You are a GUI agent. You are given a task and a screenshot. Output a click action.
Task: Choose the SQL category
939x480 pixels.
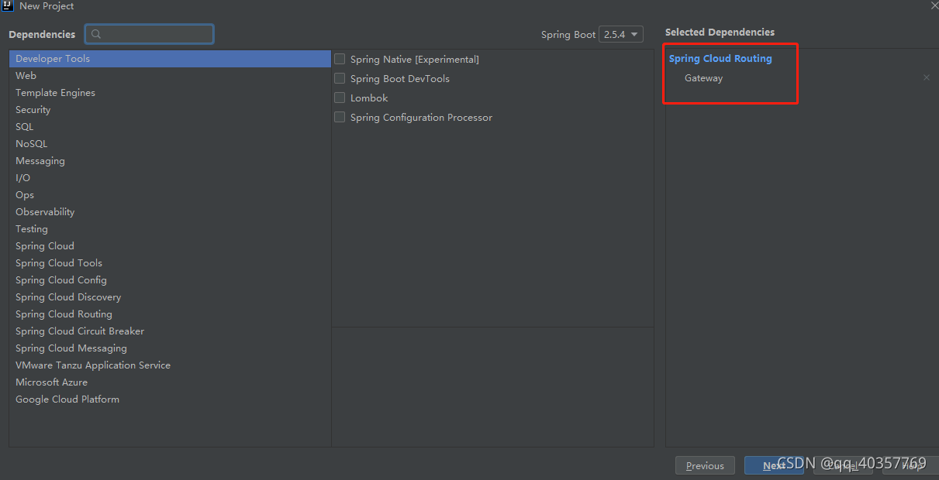[170, 127]
